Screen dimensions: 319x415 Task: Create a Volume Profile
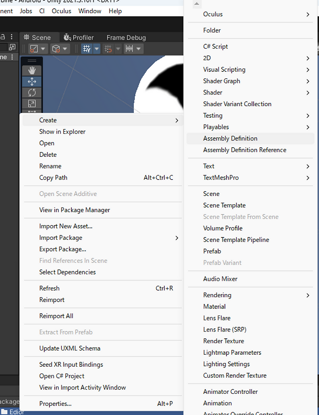[250, 228]
